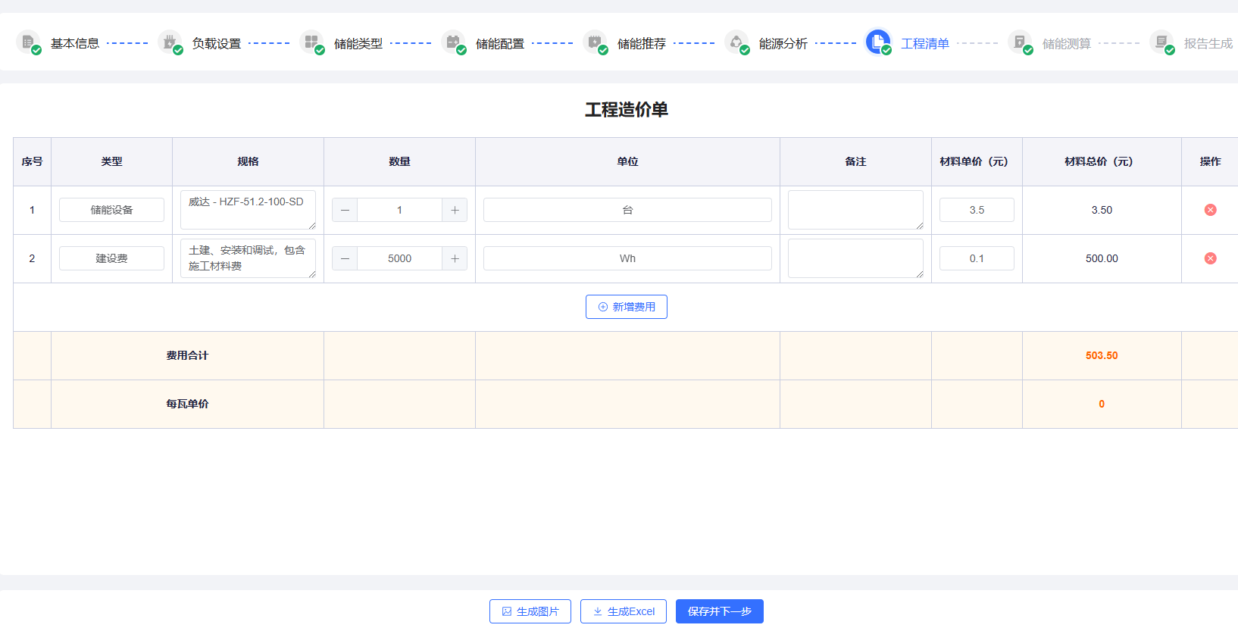Click cost total value 503.50
The height and width of the screenshot is (628, 1238).
pyautogui.click(x=1102, y=355)
